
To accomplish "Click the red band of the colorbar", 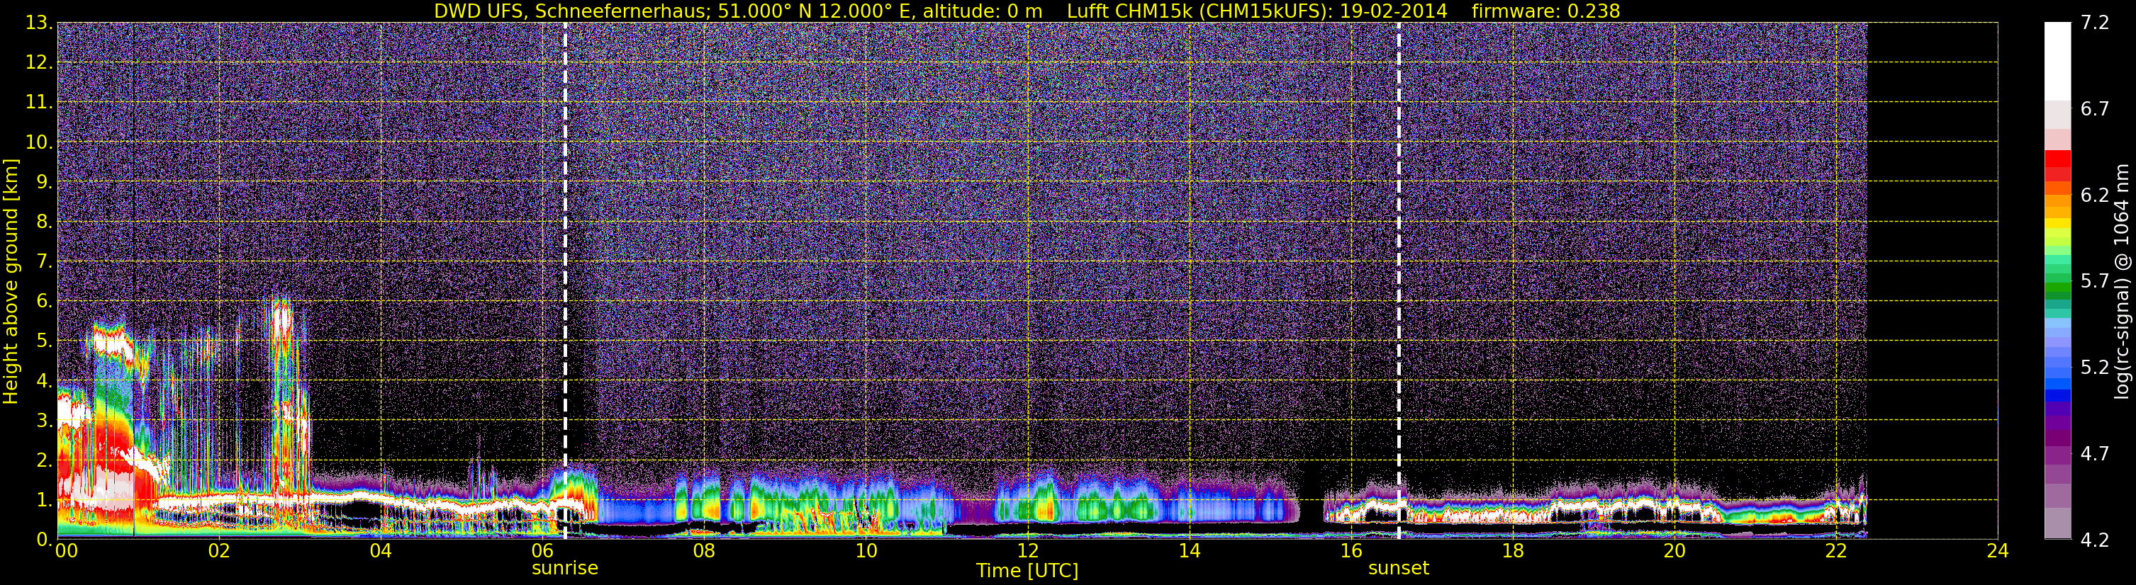I will pos(2057,166).
